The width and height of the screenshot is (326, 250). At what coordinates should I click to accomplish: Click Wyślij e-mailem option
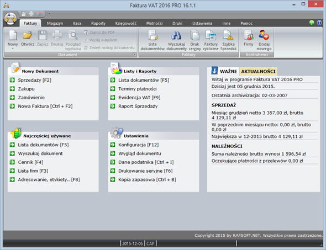coord(101,40)
